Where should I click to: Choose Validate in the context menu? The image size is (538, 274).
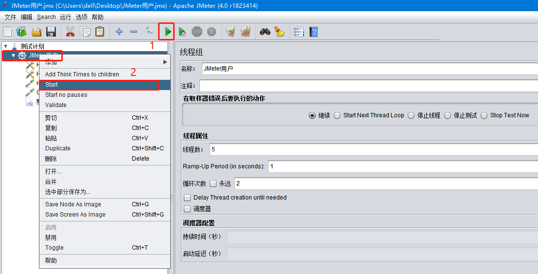point(105,105)
